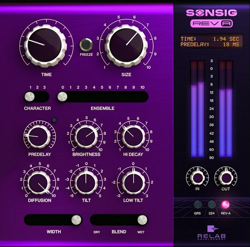The width and height of the screenshot is (250, 247).
Task: Click the REV A badge logo
Action: pos(211,23)
